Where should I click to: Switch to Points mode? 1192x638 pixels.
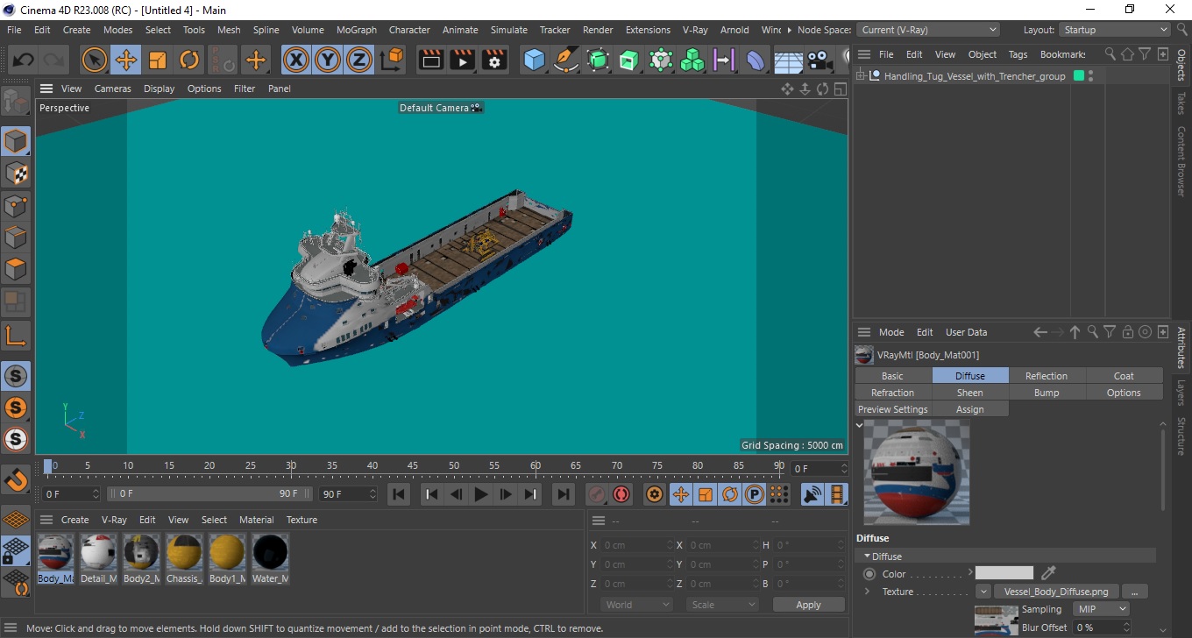coord(16,206)
